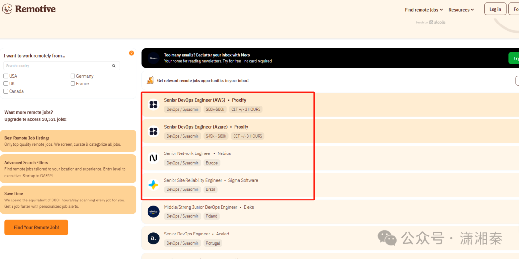The width and height of the screenshot is (519, 259).
Task: Click the Brazil location tag
Action: pos(210,189)
